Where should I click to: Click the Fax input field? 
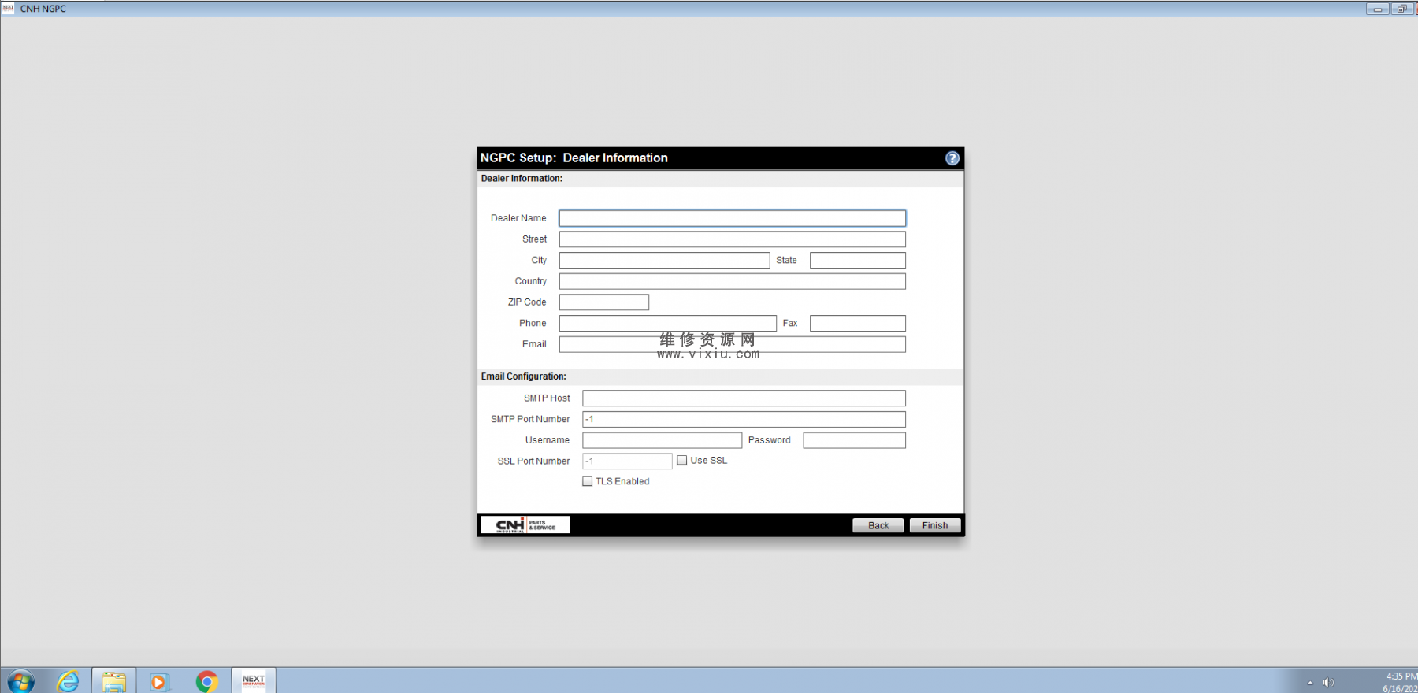tap(858, 323)
